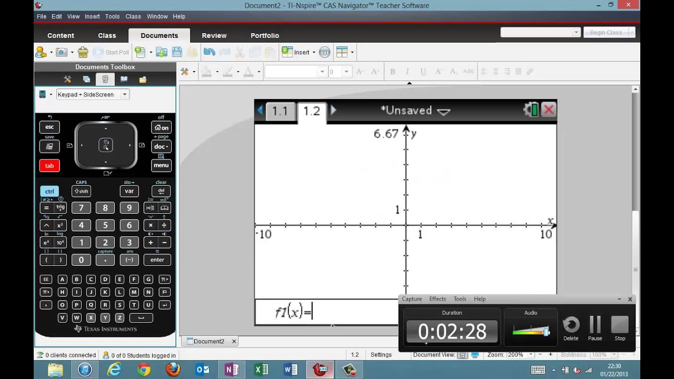Screen dimensions: 674x379
Task: Open the File menu
Action: [42, 16]
